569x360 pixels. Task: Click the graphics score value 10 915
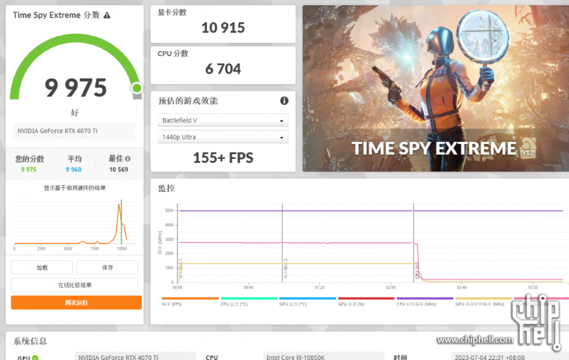[x=223, y=28]
